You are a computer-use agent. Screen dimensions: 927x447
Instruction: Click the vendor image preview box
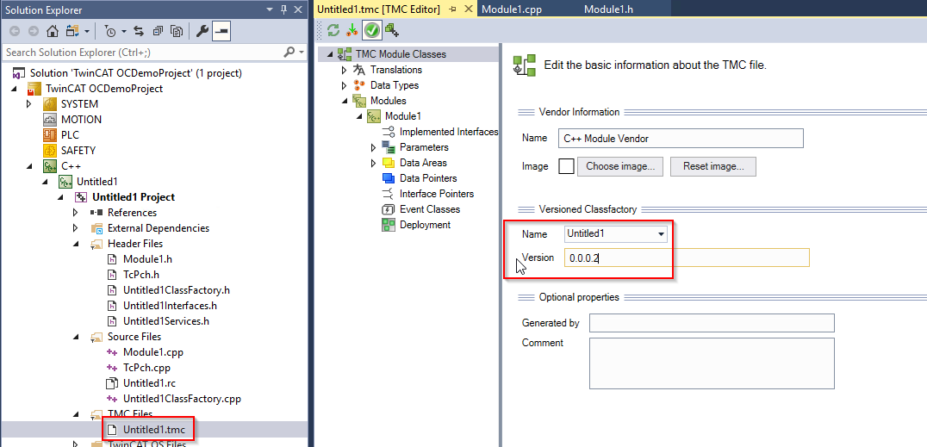566,166
